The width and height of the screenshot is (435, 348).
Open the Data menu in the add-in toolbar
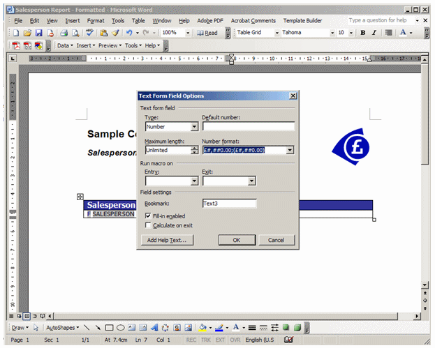[x=65, y=46]
